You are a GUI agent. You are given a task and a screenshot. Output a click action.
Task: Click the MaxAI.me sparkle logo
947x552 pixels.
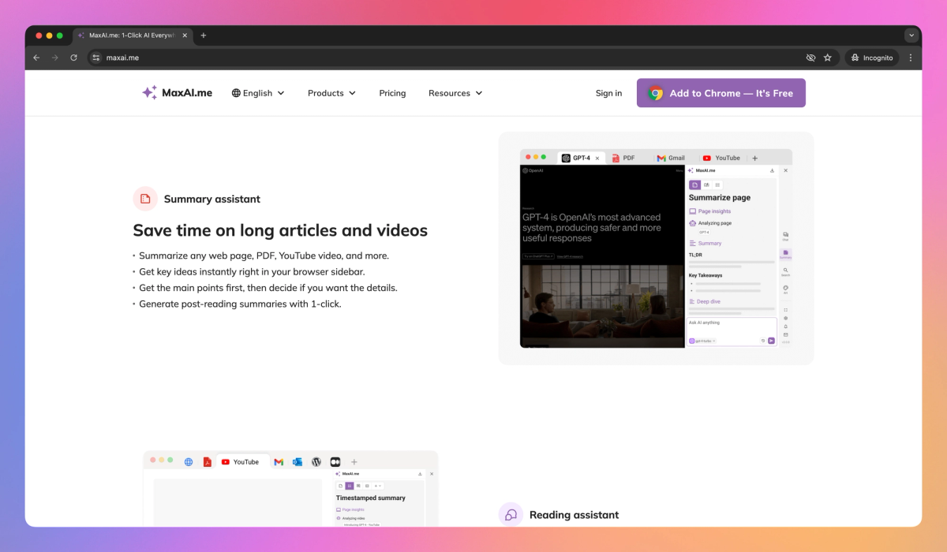tap(149, 93)
